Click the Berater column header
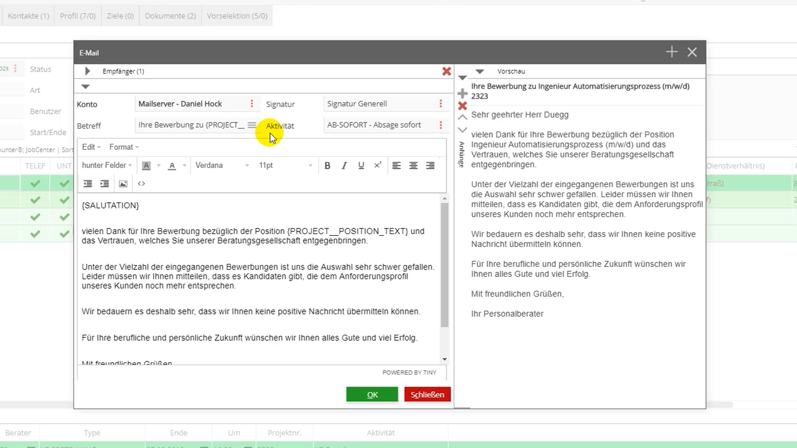Screen dimensions: 797x448 (18, 433)
